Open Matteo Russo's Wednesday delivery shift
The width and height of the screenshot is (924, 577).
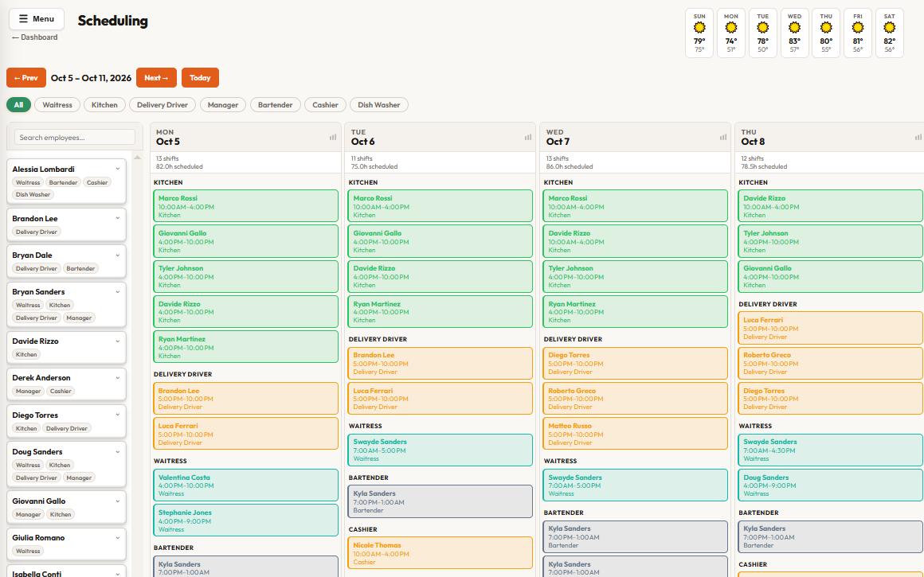pyautogui.click(x=636, y=433)
